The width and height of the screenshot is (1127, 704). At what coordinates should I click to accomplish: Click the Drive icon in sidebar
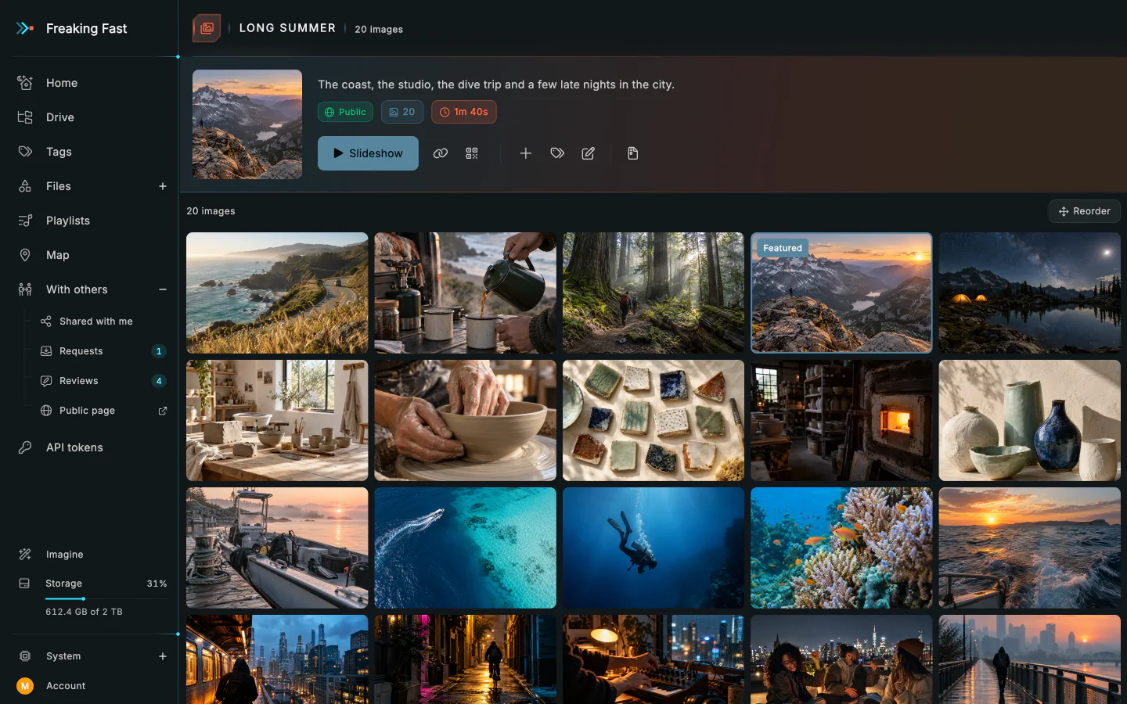(25, 117)
